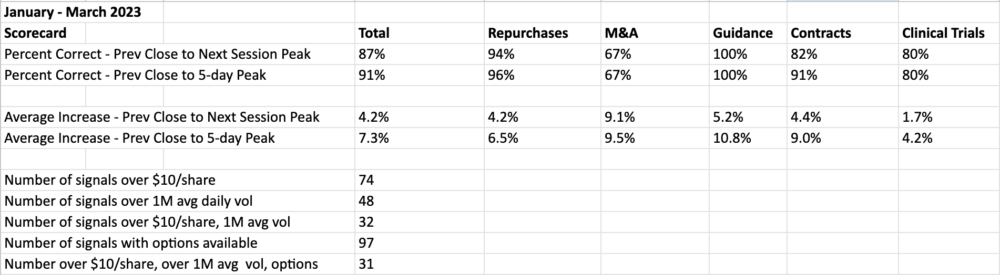Click the value 97 for options available

click(366, 243)
